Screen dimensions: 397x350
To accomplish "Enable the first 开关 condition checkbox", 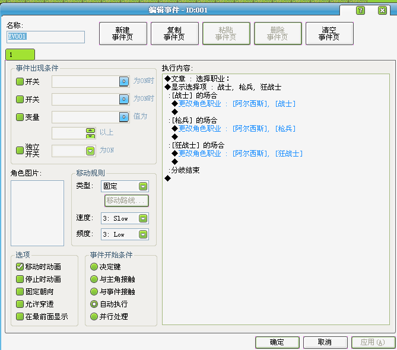I will coord(20,81).
